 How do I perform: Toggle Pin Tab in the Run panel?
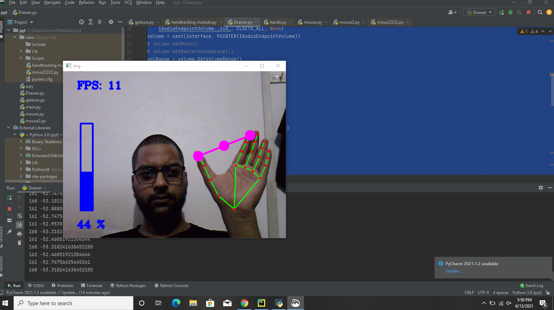tap(9, 232)
